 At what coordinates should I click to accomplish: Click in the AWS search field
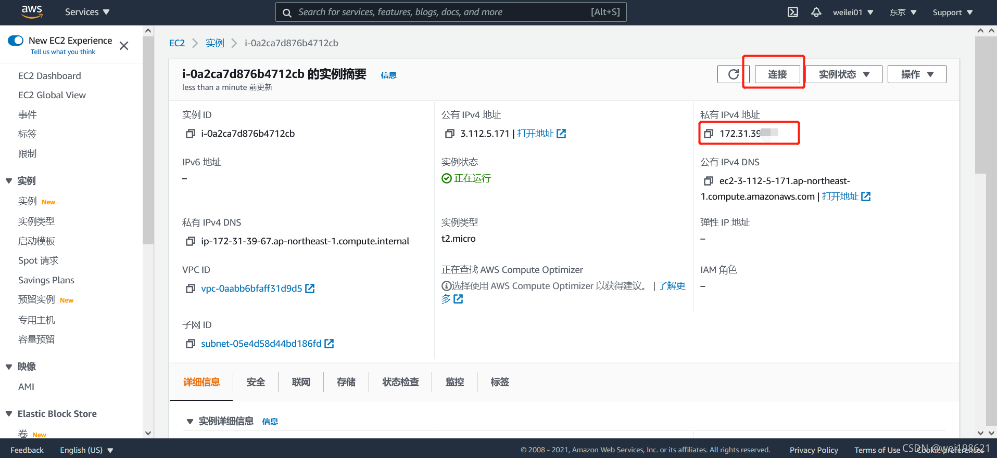(x=451, y=12)
